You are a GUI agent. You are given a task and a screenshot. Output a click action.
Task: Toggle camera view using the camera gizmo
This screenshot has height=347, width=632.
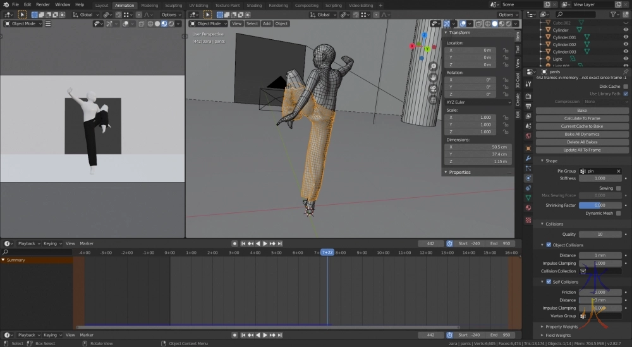[433, 88]
